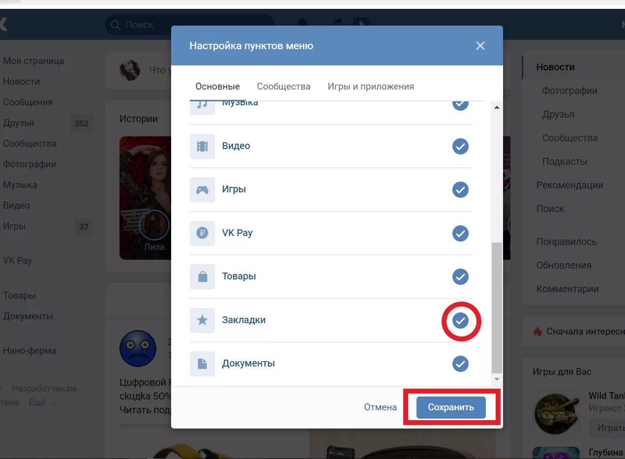The height and width of the screenshot is (459, 625).
Task: Toggle the Видео checkmark off
Action: (460, 146)
